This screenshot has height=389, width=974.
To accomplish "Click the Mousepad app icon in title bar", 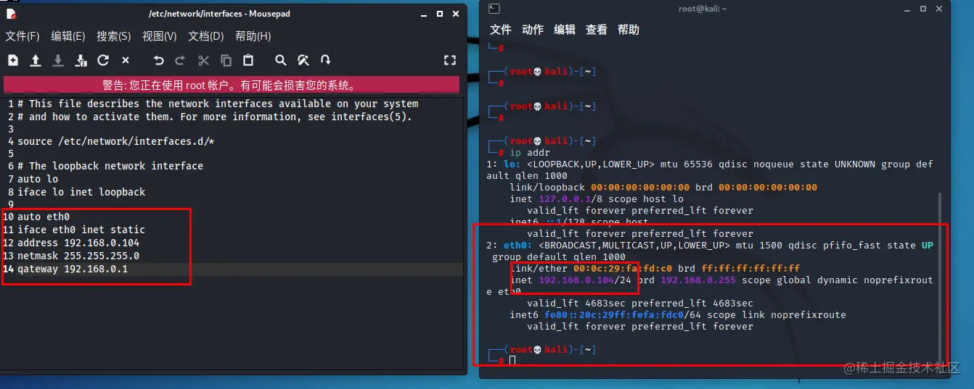I will point(11,14).
